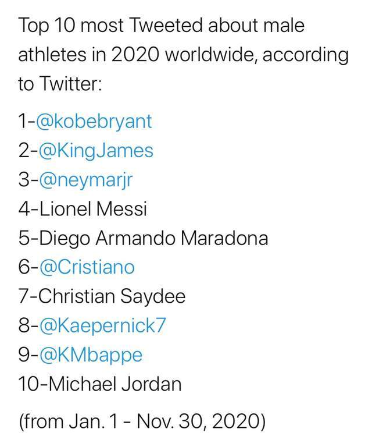The image size is (372, 443).
Task: Tap the @neymarjr handle
Action: click(85, 180)
